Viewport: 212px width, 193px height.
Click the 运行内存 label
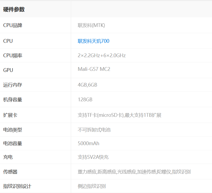click(13, 85)
